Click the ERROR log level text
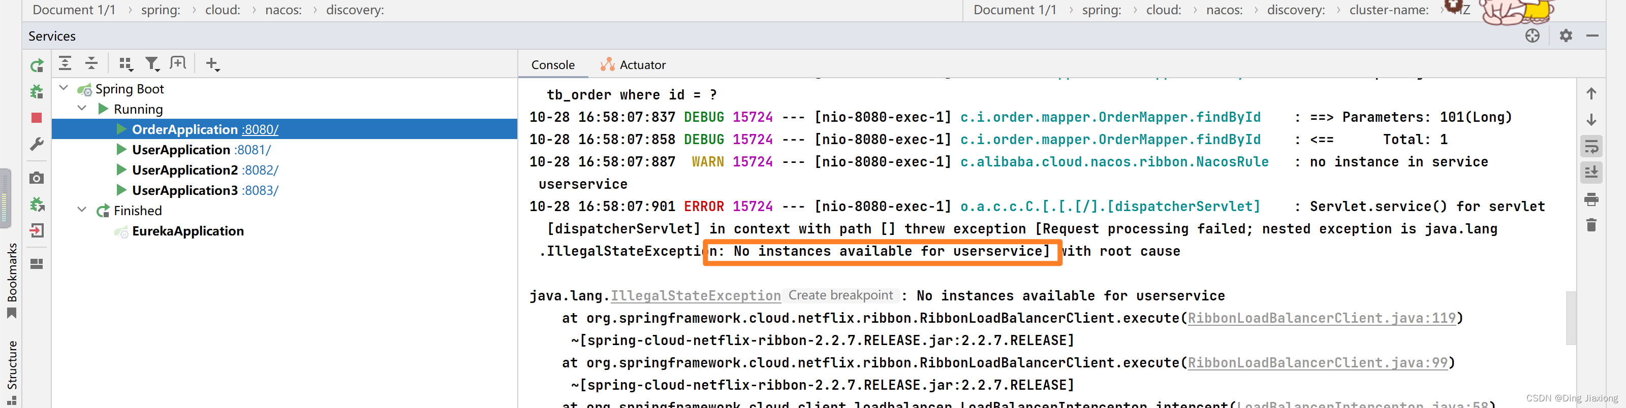 704,207
